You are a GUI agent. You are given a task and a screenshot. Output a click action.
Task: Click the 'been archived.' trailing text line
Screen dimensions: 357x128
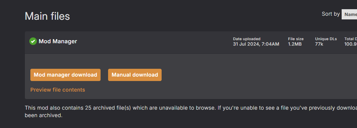coord(44,115)
